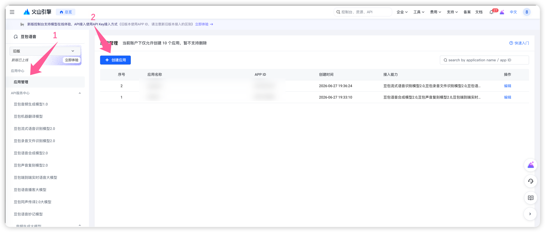The height and width of the screenshot is (232, 545).
Task: Collapse the API服务中心 section
Action: [80, 93]
